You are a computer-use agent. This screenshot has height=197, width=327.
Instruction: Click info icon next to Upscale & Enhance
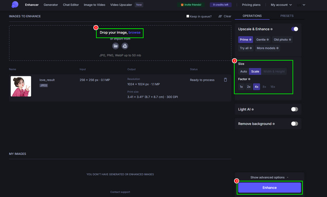click(272, 29)
